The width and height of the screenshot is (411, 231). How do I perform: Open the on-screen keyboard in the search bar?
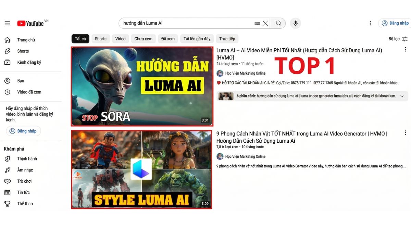[257, 23]
